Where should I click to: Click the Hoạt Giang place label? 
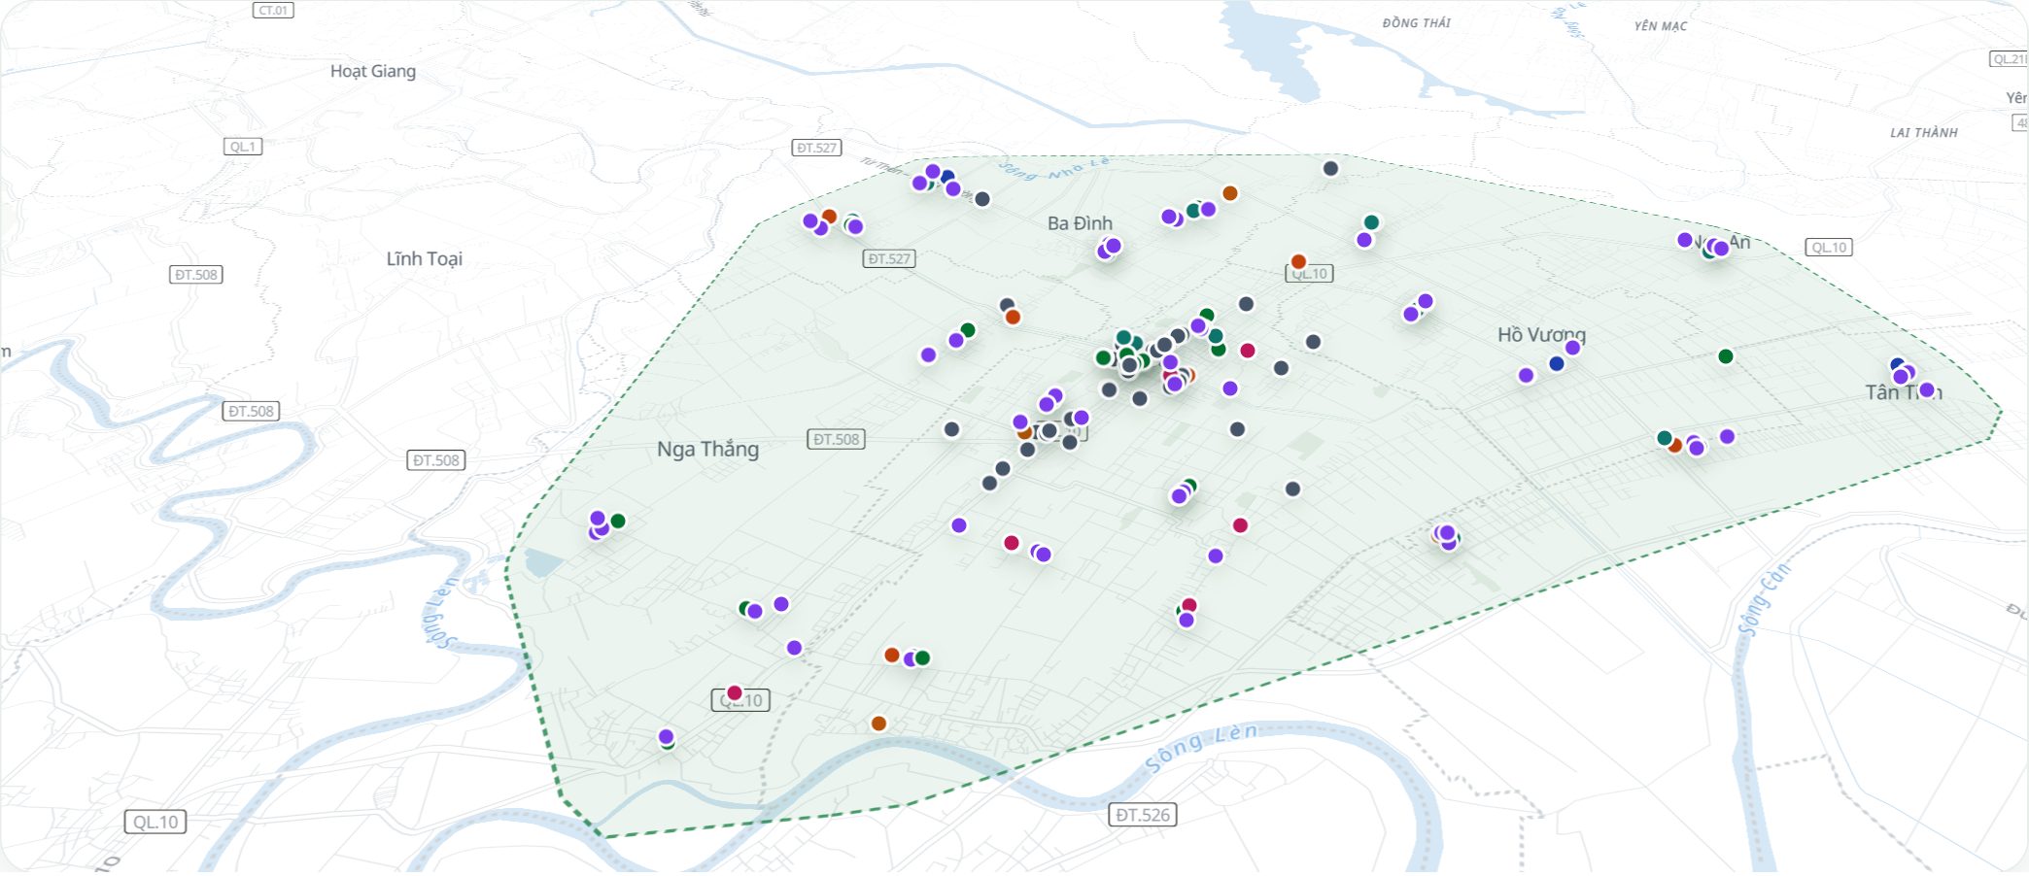(x=373, y=71)
